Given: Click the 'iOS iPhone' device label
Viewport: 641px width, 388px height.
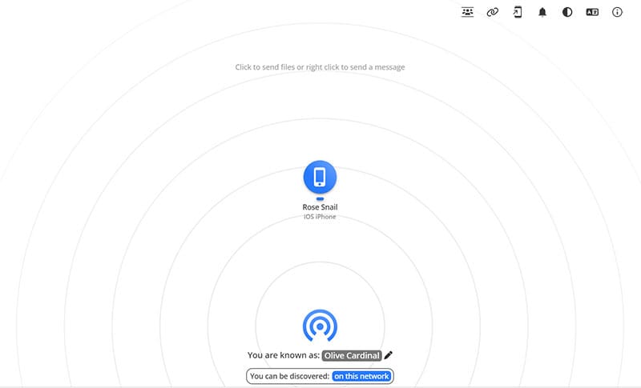Looking at the screenshot, I should pyautogui.click(x=320, y=217).
